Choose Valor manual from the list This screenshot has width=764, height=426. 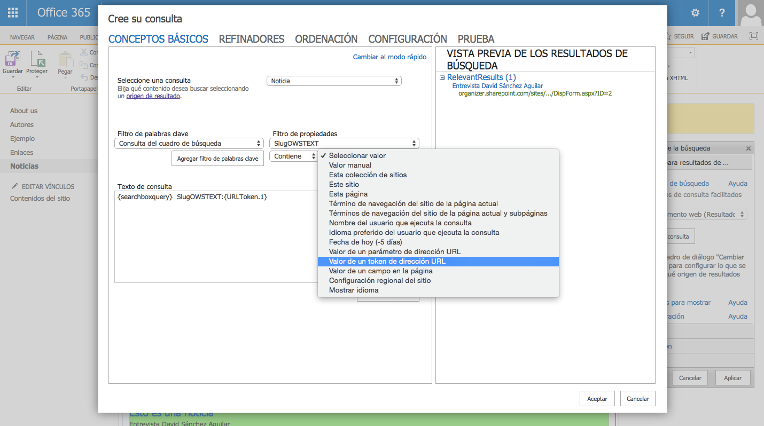click(x=350, y=165)
